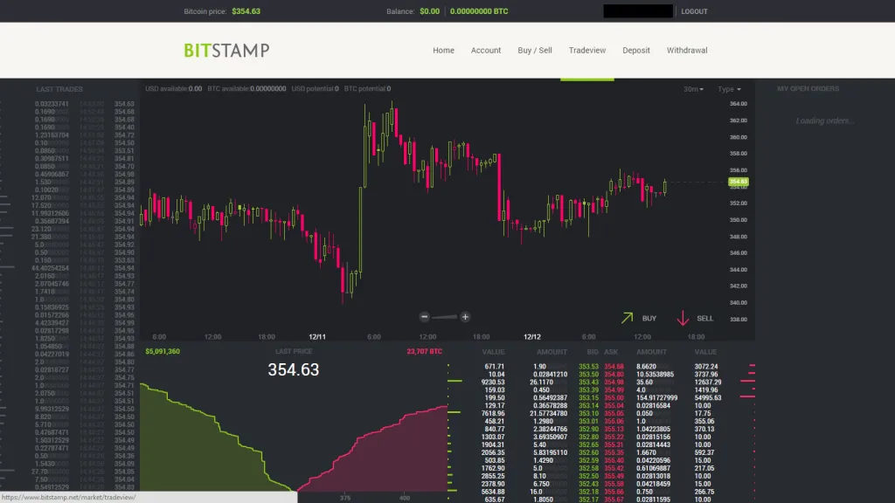Select ask price 355.13

(x=614, y=430)
